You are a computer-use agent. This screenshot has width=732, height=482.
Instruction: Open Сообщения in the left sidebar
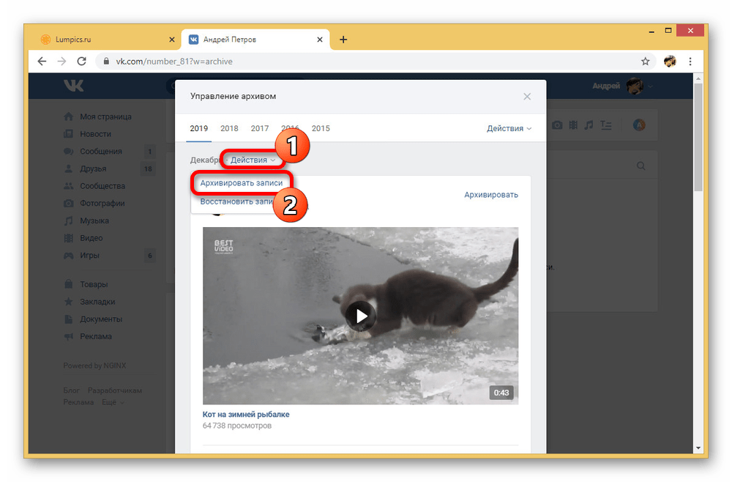[x=100, y=152]
